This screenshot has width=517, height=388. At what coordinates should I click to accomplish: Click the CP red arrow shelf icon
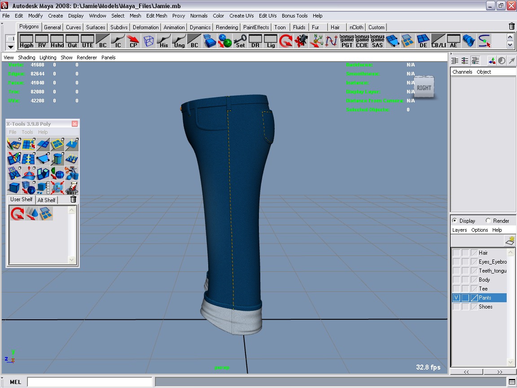[133, 41]
